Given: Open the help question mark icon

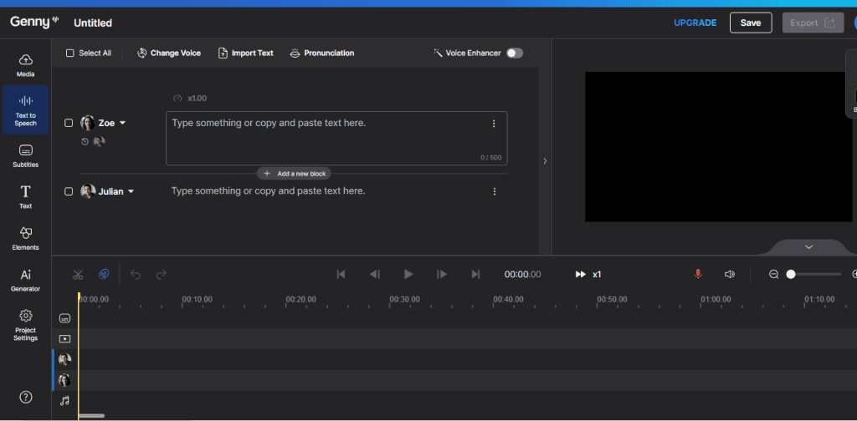Looking at the screenshot, I should point(26,397).
